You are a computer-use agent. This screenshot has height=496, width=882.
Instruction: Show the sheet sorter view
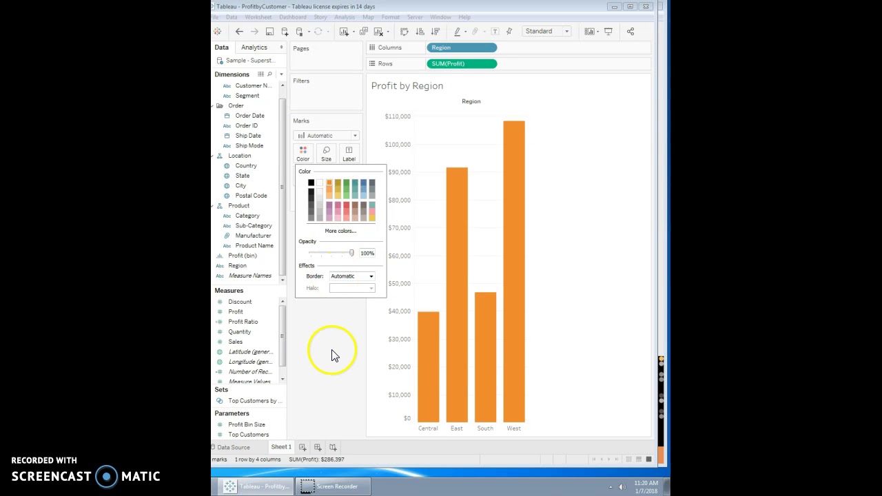coord(628,459)
